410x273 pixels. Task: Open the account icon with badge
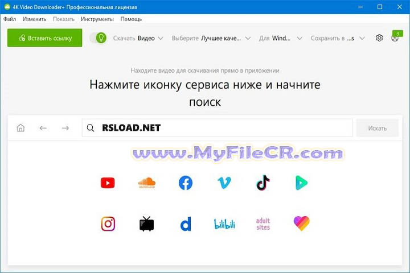tap(395, 37)
